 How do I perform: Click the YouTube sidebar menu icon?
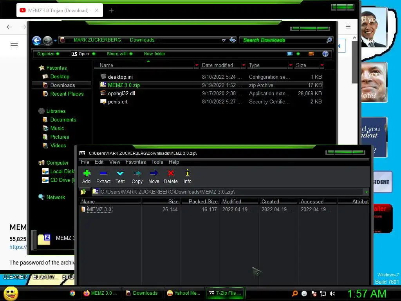coord(14,46)
